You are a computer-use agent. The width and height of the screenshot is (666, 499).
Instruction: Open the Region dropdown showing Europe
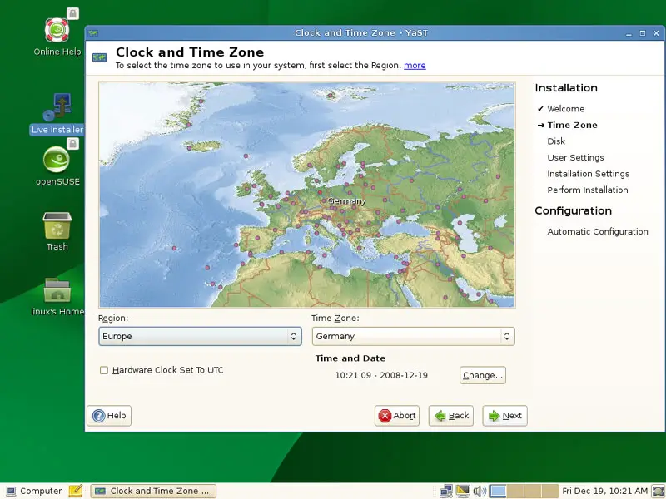point(200,336)
